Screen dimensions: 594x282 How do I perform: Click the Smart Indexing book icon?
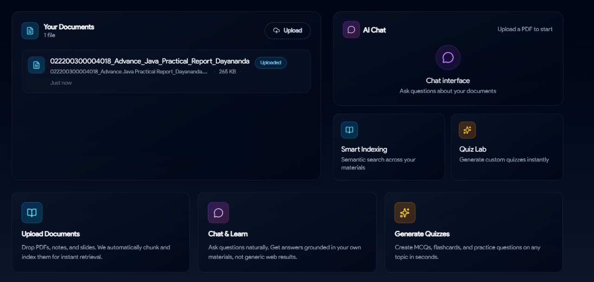349,130
